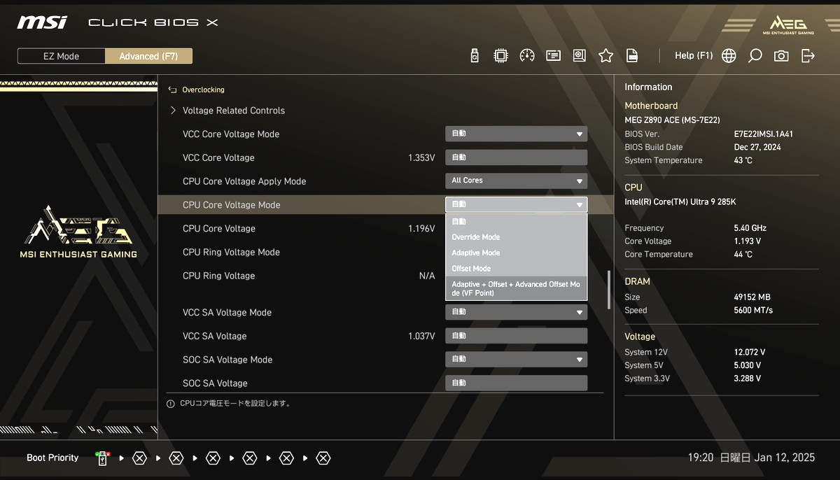Click the VCC Core Voltage Mode label
The width and height of the screenshot is (840, 480).
[231, 134]
